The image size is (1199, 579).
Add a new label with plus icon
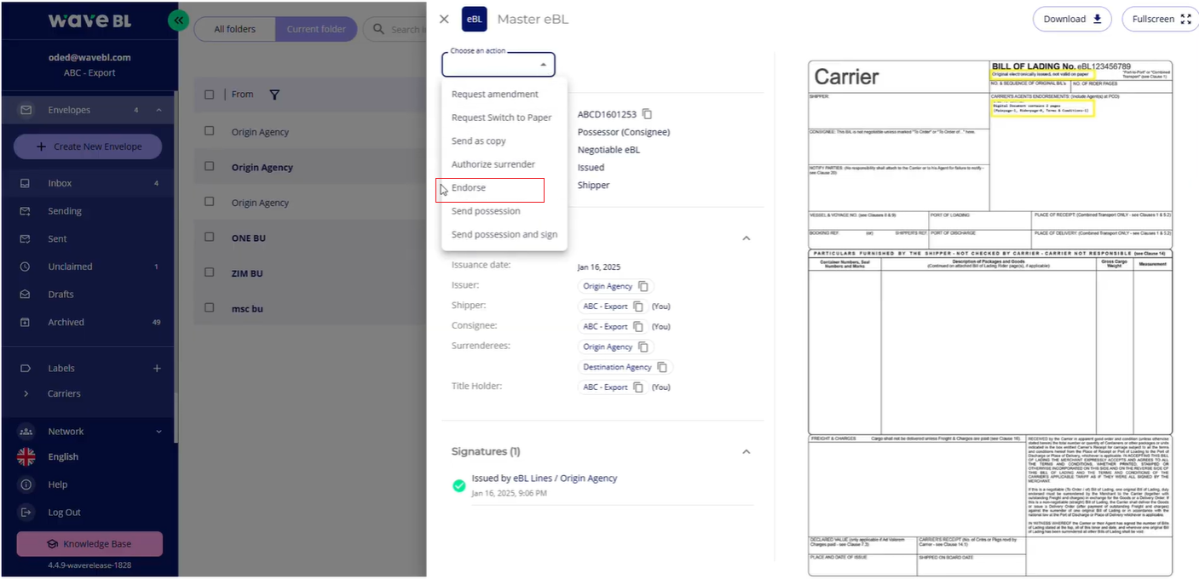(157, 369)
